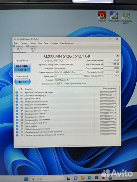
Task: Click the serial number field MN2309512G01032
Action: (69, 64)
